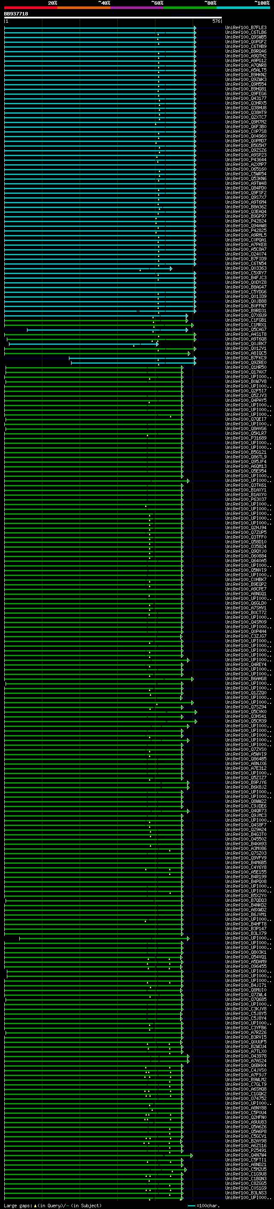
Task: Open hit UniRef100_C6TH89
Action: coord(246,46)
